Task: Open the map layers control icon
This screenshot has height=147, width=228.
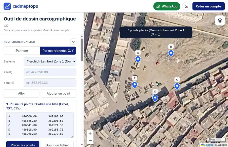Action: pyautogui.click(x=220, y=20)
